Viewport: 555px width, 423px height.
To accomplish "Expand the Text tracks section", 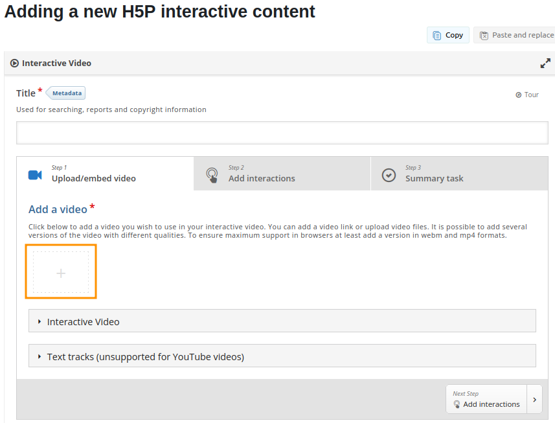I will (x=282, y=356).
